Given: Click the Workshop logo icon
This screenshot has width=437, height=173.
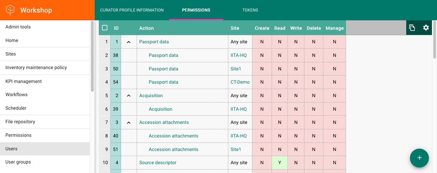Looking at the screenshot, I should point(10,10).
